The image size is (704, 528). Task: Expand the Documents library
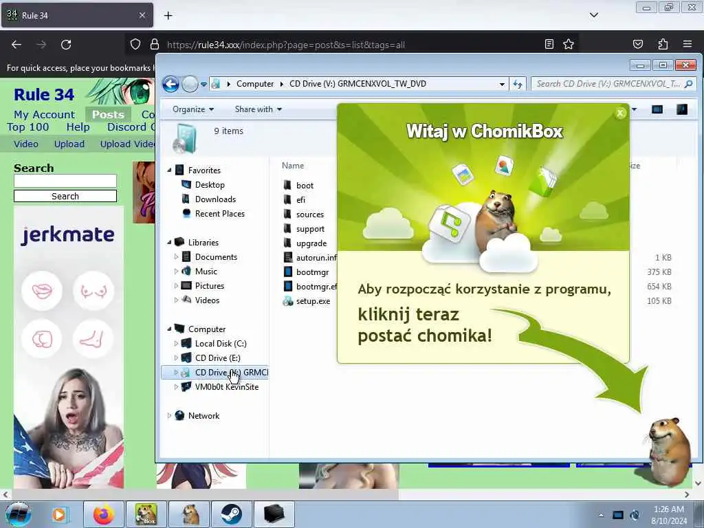176,257
